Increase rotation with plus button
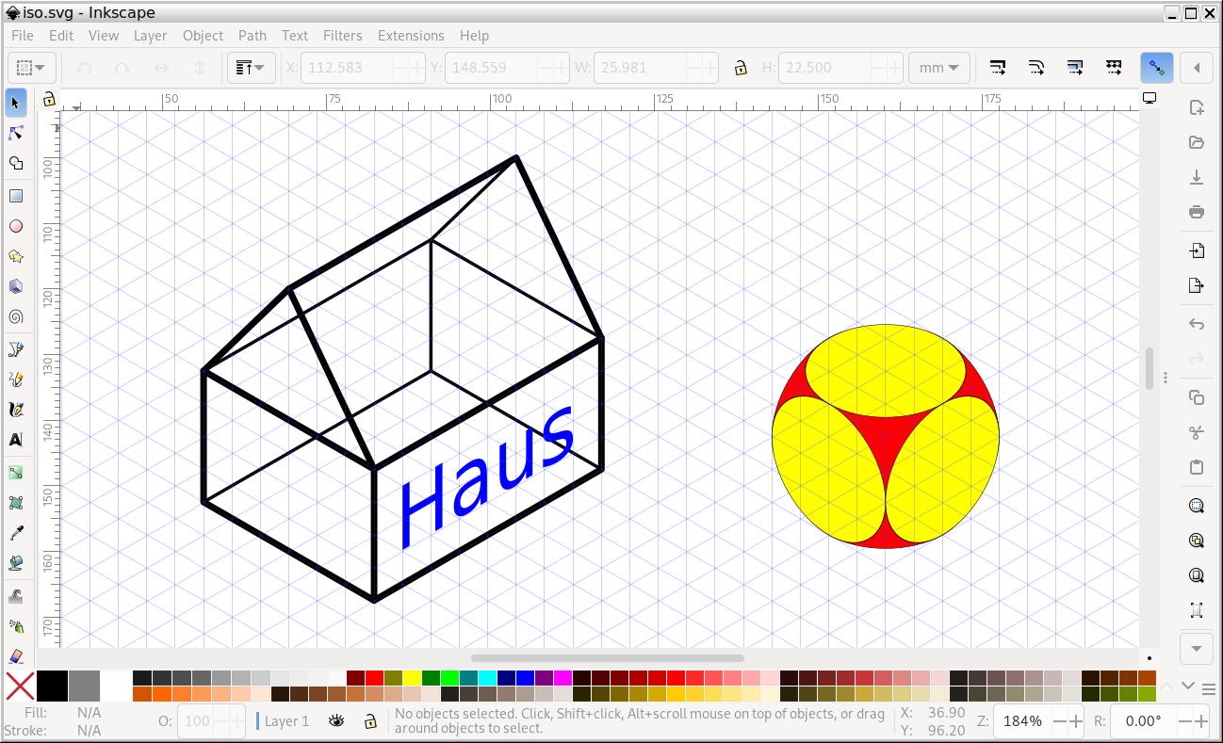The width and height of the screenshot is (1223, 743). click(x=1201, y=721)
